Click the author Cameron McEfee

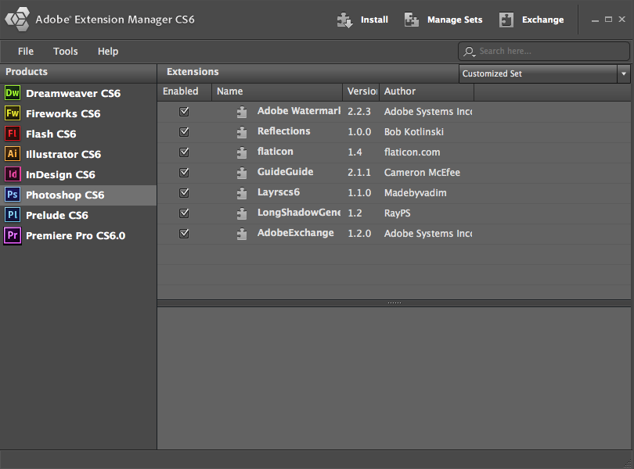(x=422, y=173)
